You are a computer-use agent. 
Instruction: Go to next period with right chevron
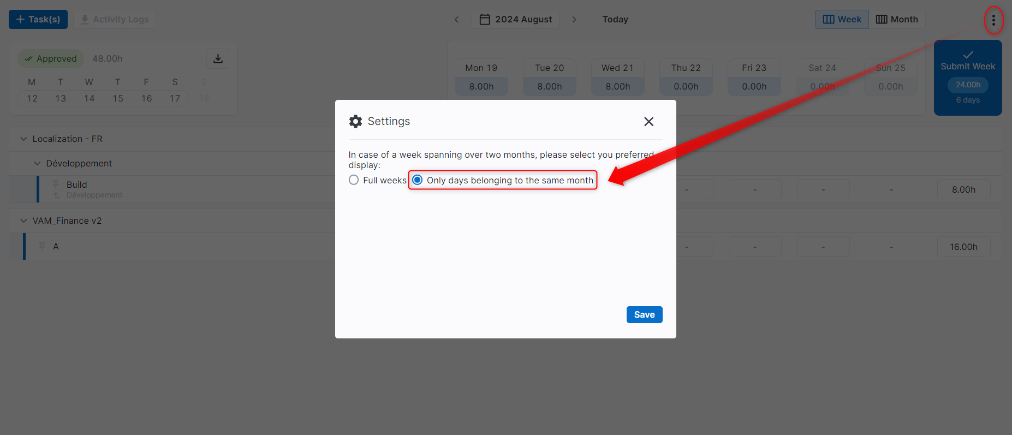574,20
